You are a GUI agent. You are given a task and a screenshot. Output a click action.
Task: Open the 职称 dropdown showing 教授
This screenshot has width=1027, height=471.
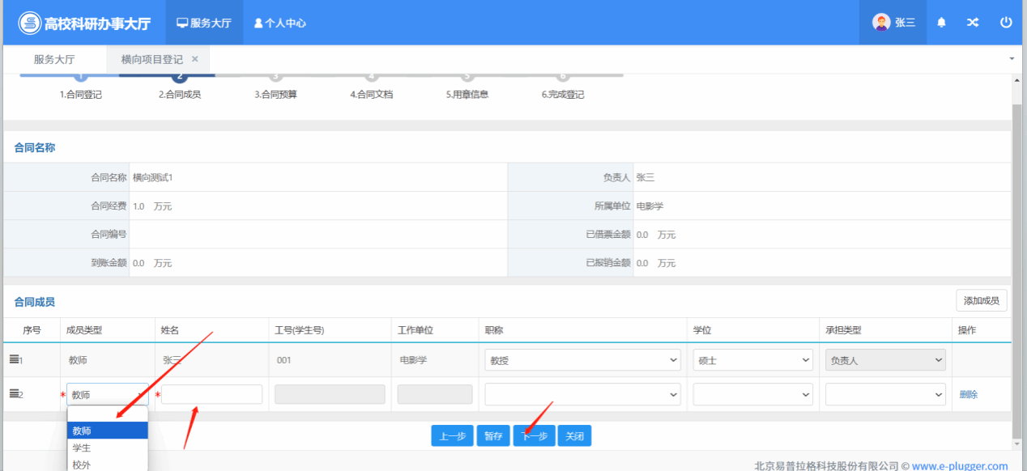[x=582, y=360]
